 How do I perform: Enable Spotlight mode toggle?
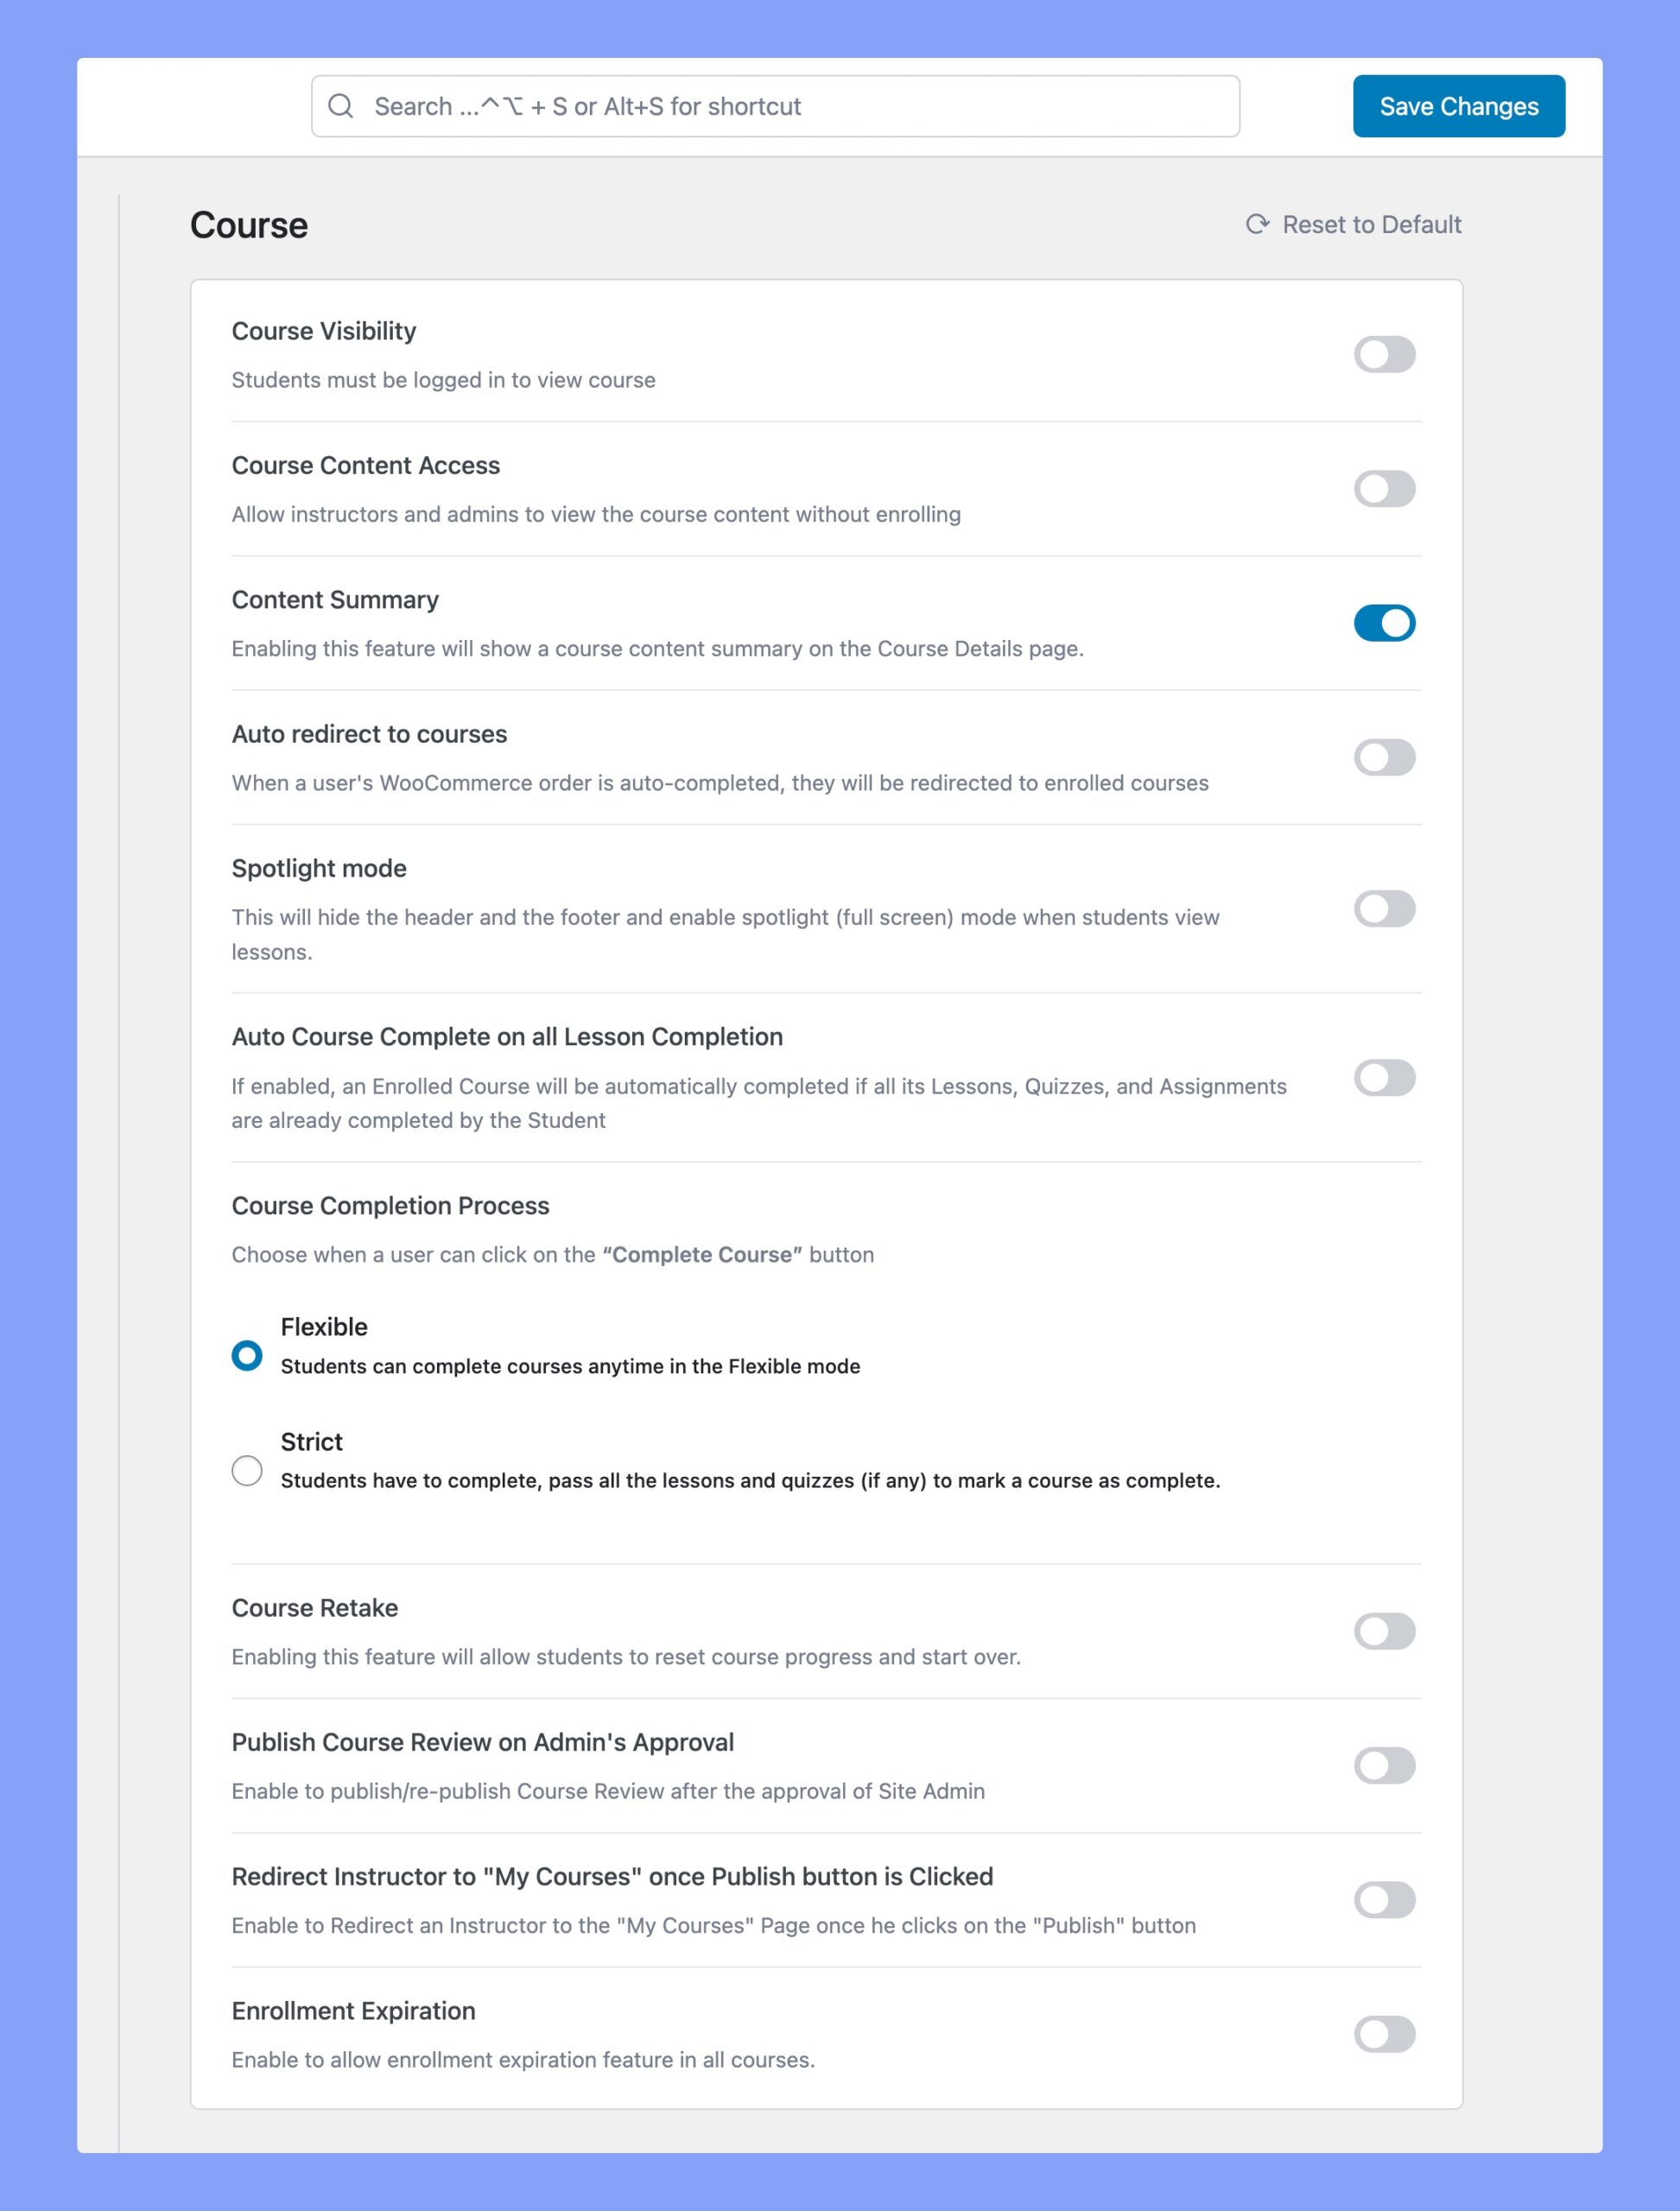tap(1385, 909)
